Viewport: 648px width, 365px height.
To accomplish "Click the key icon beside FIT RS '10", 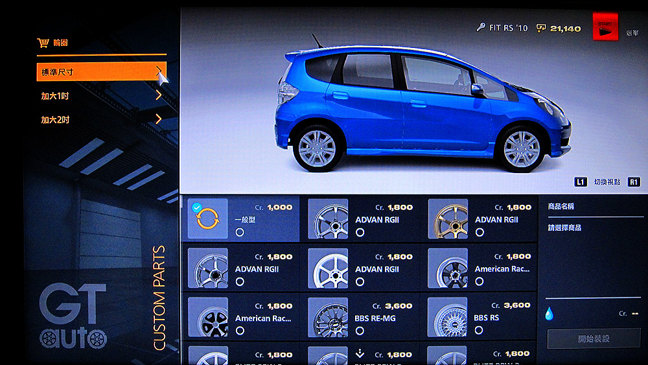I will 481,28.
